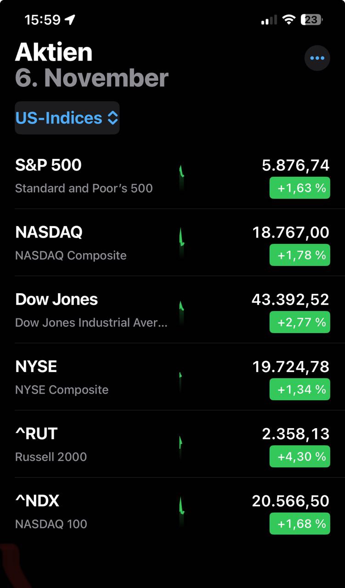Tap the cellular signal bars
Screen dimensions: 345x588
[269, 20]
